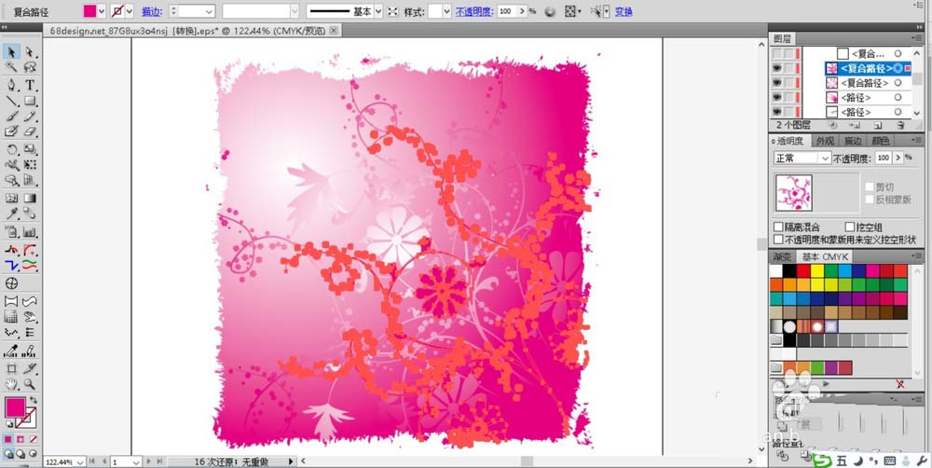Select the Blend tool
Image resolution: width=932 pixels, height=468 pixels.
pyautogui.click(x=30, y=213)
